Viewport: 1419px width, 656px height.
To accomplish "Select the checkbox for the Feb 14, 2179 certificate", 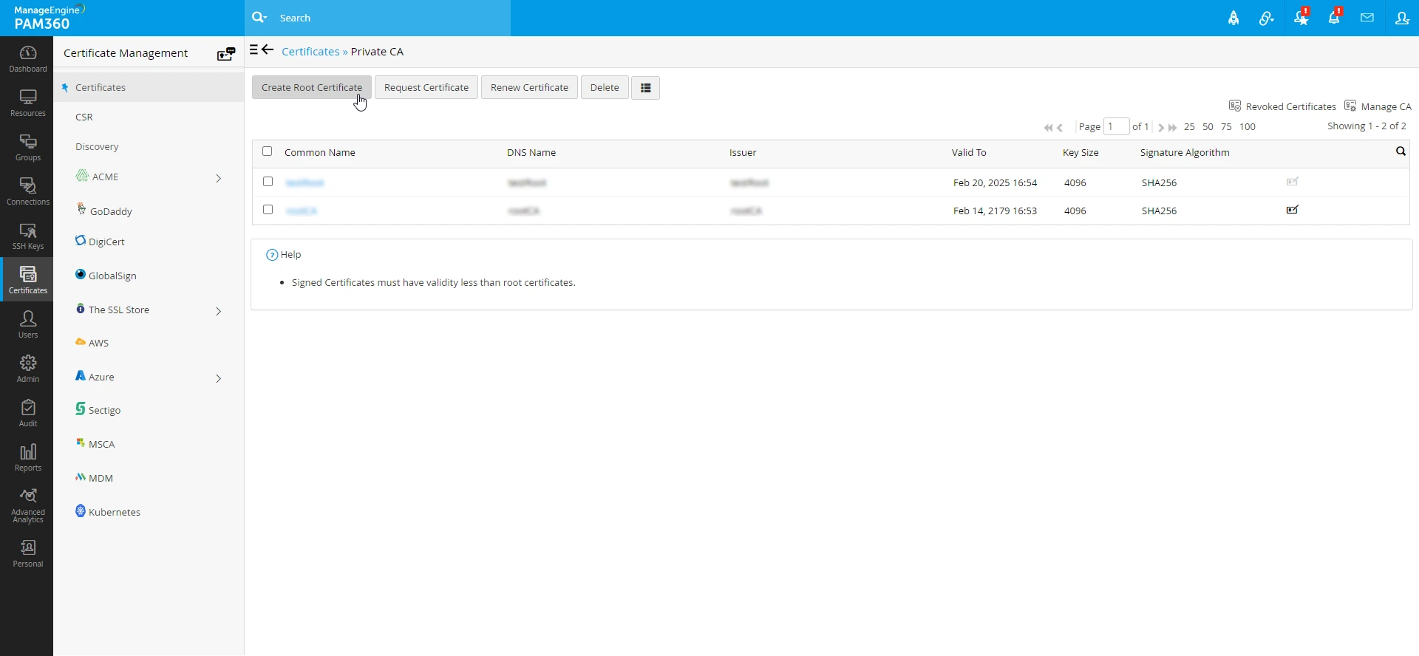I will click(x=268, y=210).
